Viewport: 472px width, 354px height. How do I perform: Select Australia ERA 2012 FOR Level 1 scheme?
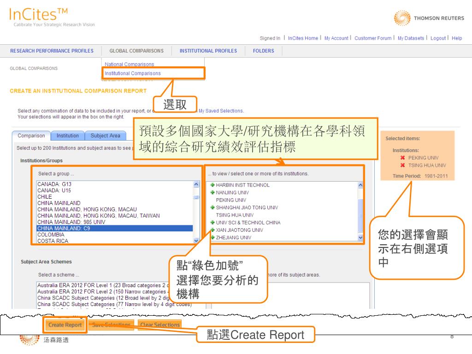(103, 285)
